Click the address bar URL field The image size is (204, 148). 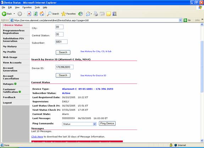(96, 20)
